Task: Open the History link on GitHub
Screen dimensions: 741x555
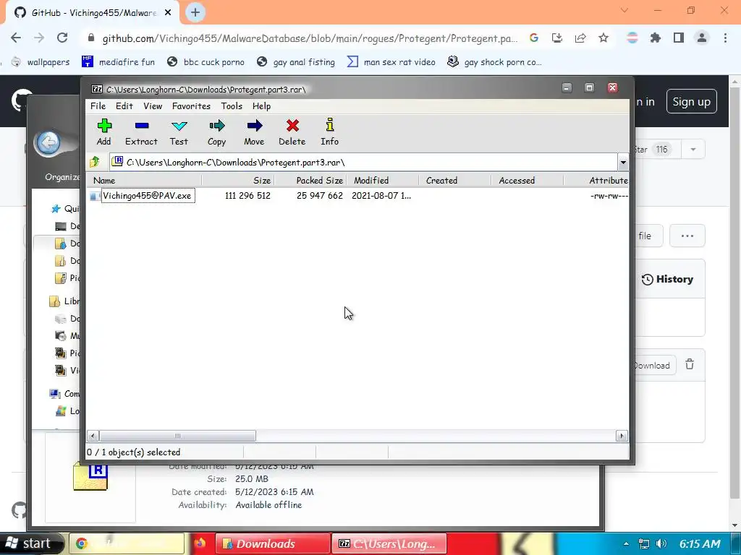Action: pyautogui.click(x=667, y=280)
